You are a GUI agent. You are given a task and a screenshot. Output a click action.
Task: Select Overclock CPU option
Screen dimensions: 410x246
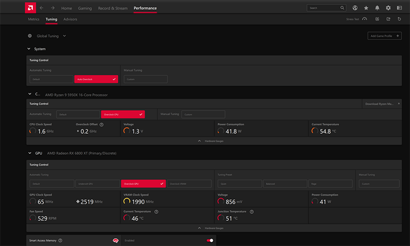123,114
